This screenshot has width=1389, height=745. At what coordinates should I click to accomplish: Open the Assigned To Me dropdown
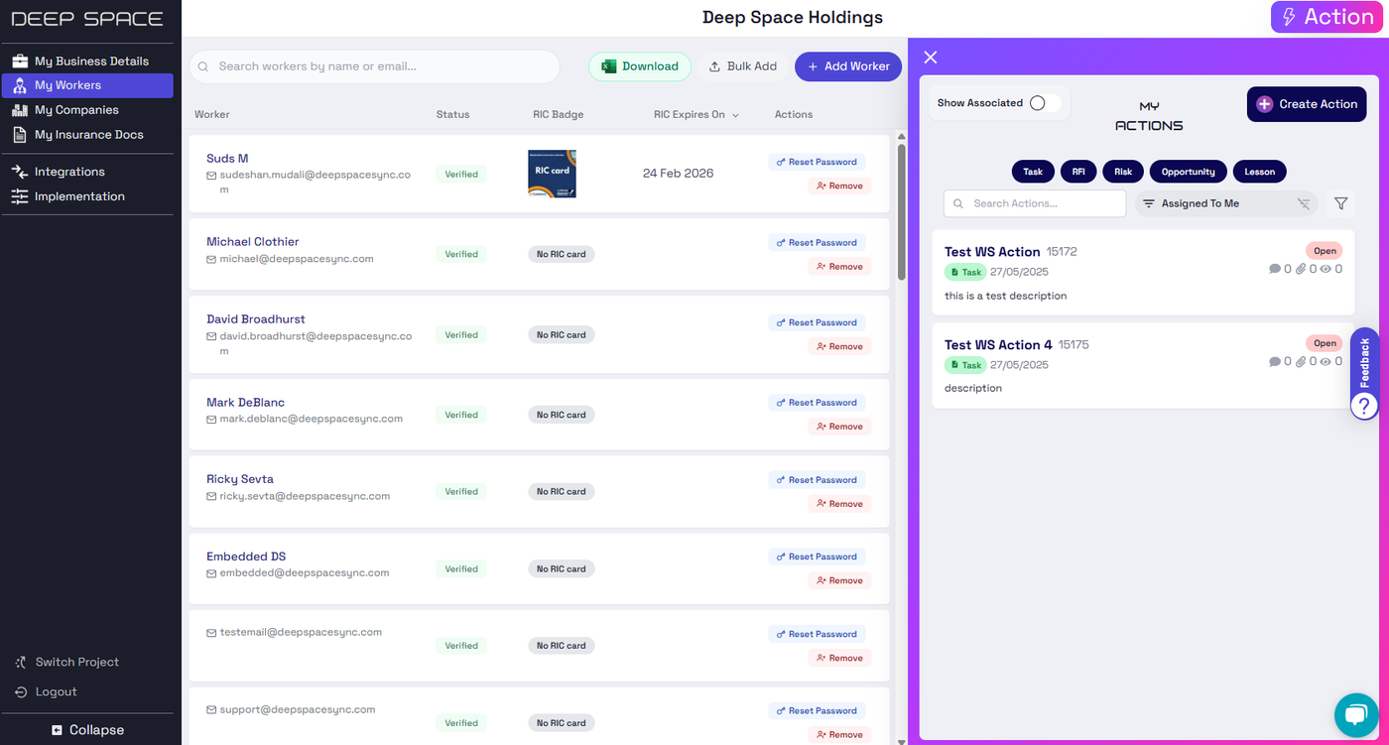pos(1226,203)
